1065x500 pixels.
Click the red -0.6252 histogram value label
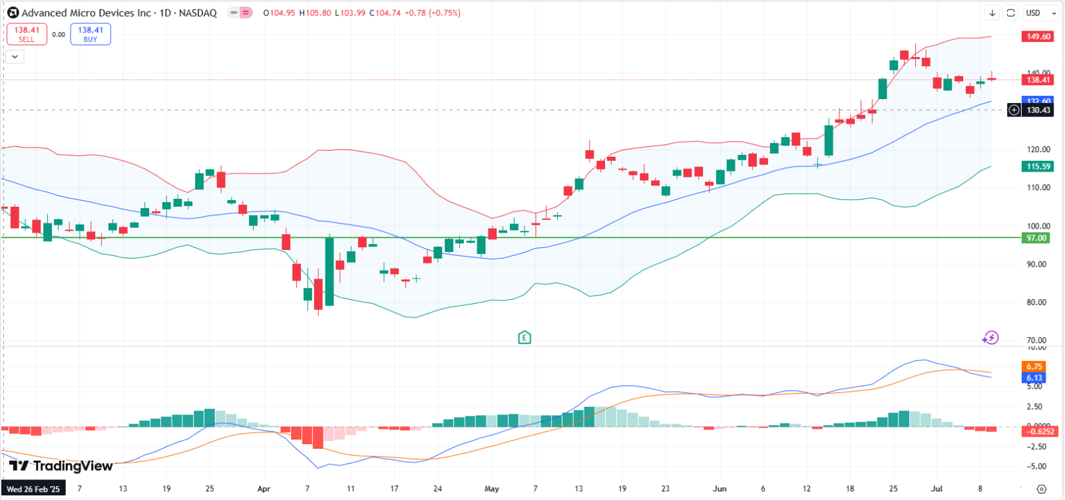[x=1040, y=432]
